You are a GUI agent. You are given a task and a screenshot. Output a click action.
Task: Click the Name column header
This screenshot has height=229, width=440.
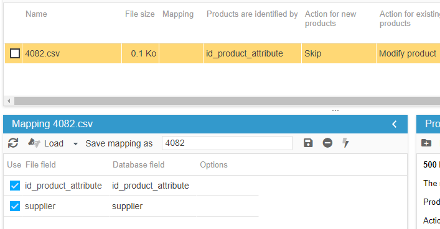click(36, 14)
